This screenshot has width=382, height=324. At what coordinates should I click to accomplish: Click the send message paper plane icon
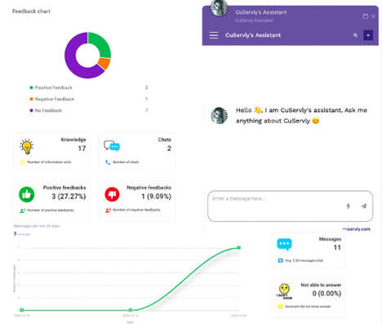tap(364, 206)
